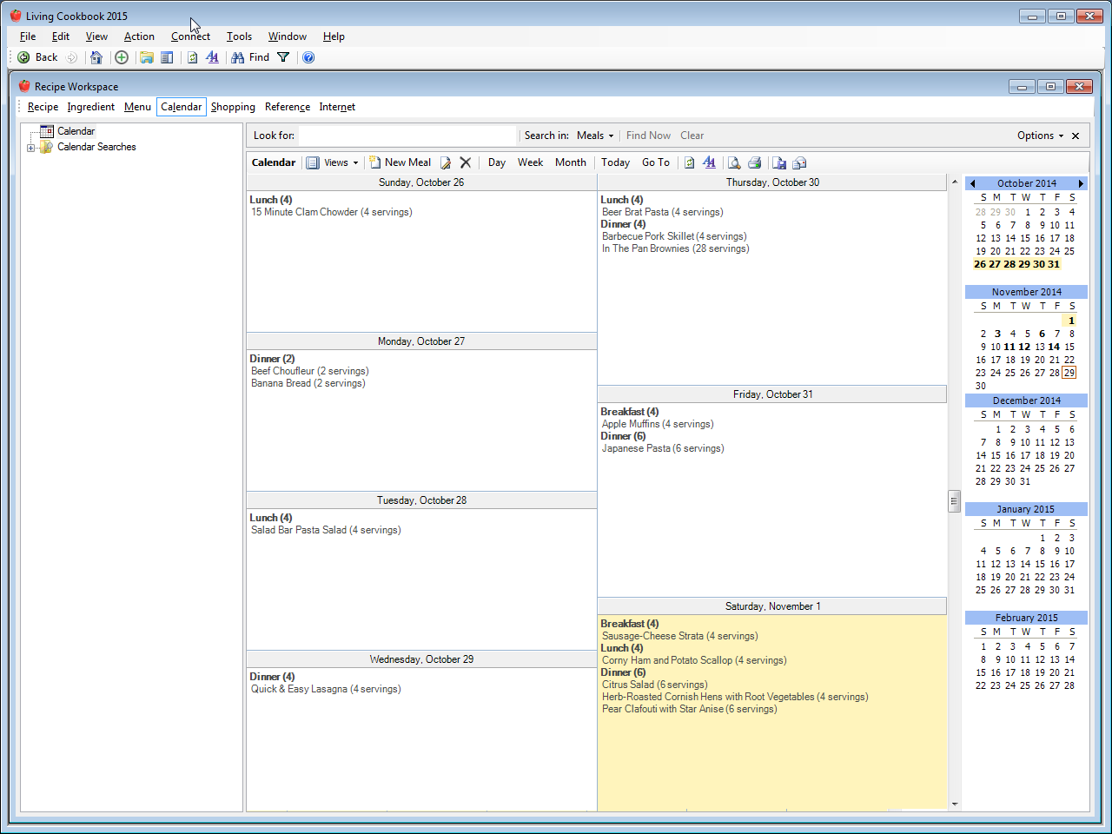Select the Calendar tree item
This screenshot has width=1112, height=834.
tap(76, 131)
